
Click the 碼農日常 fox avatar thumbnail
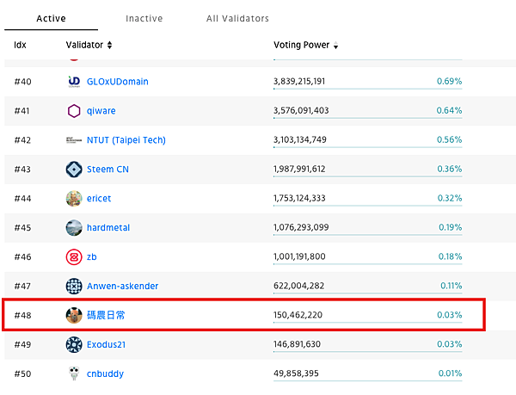74,315
